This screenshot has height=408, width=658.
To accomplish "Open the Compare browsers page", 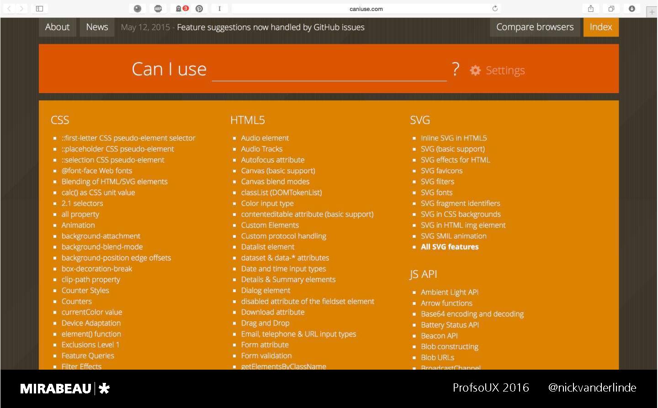I will click(535, 27).
